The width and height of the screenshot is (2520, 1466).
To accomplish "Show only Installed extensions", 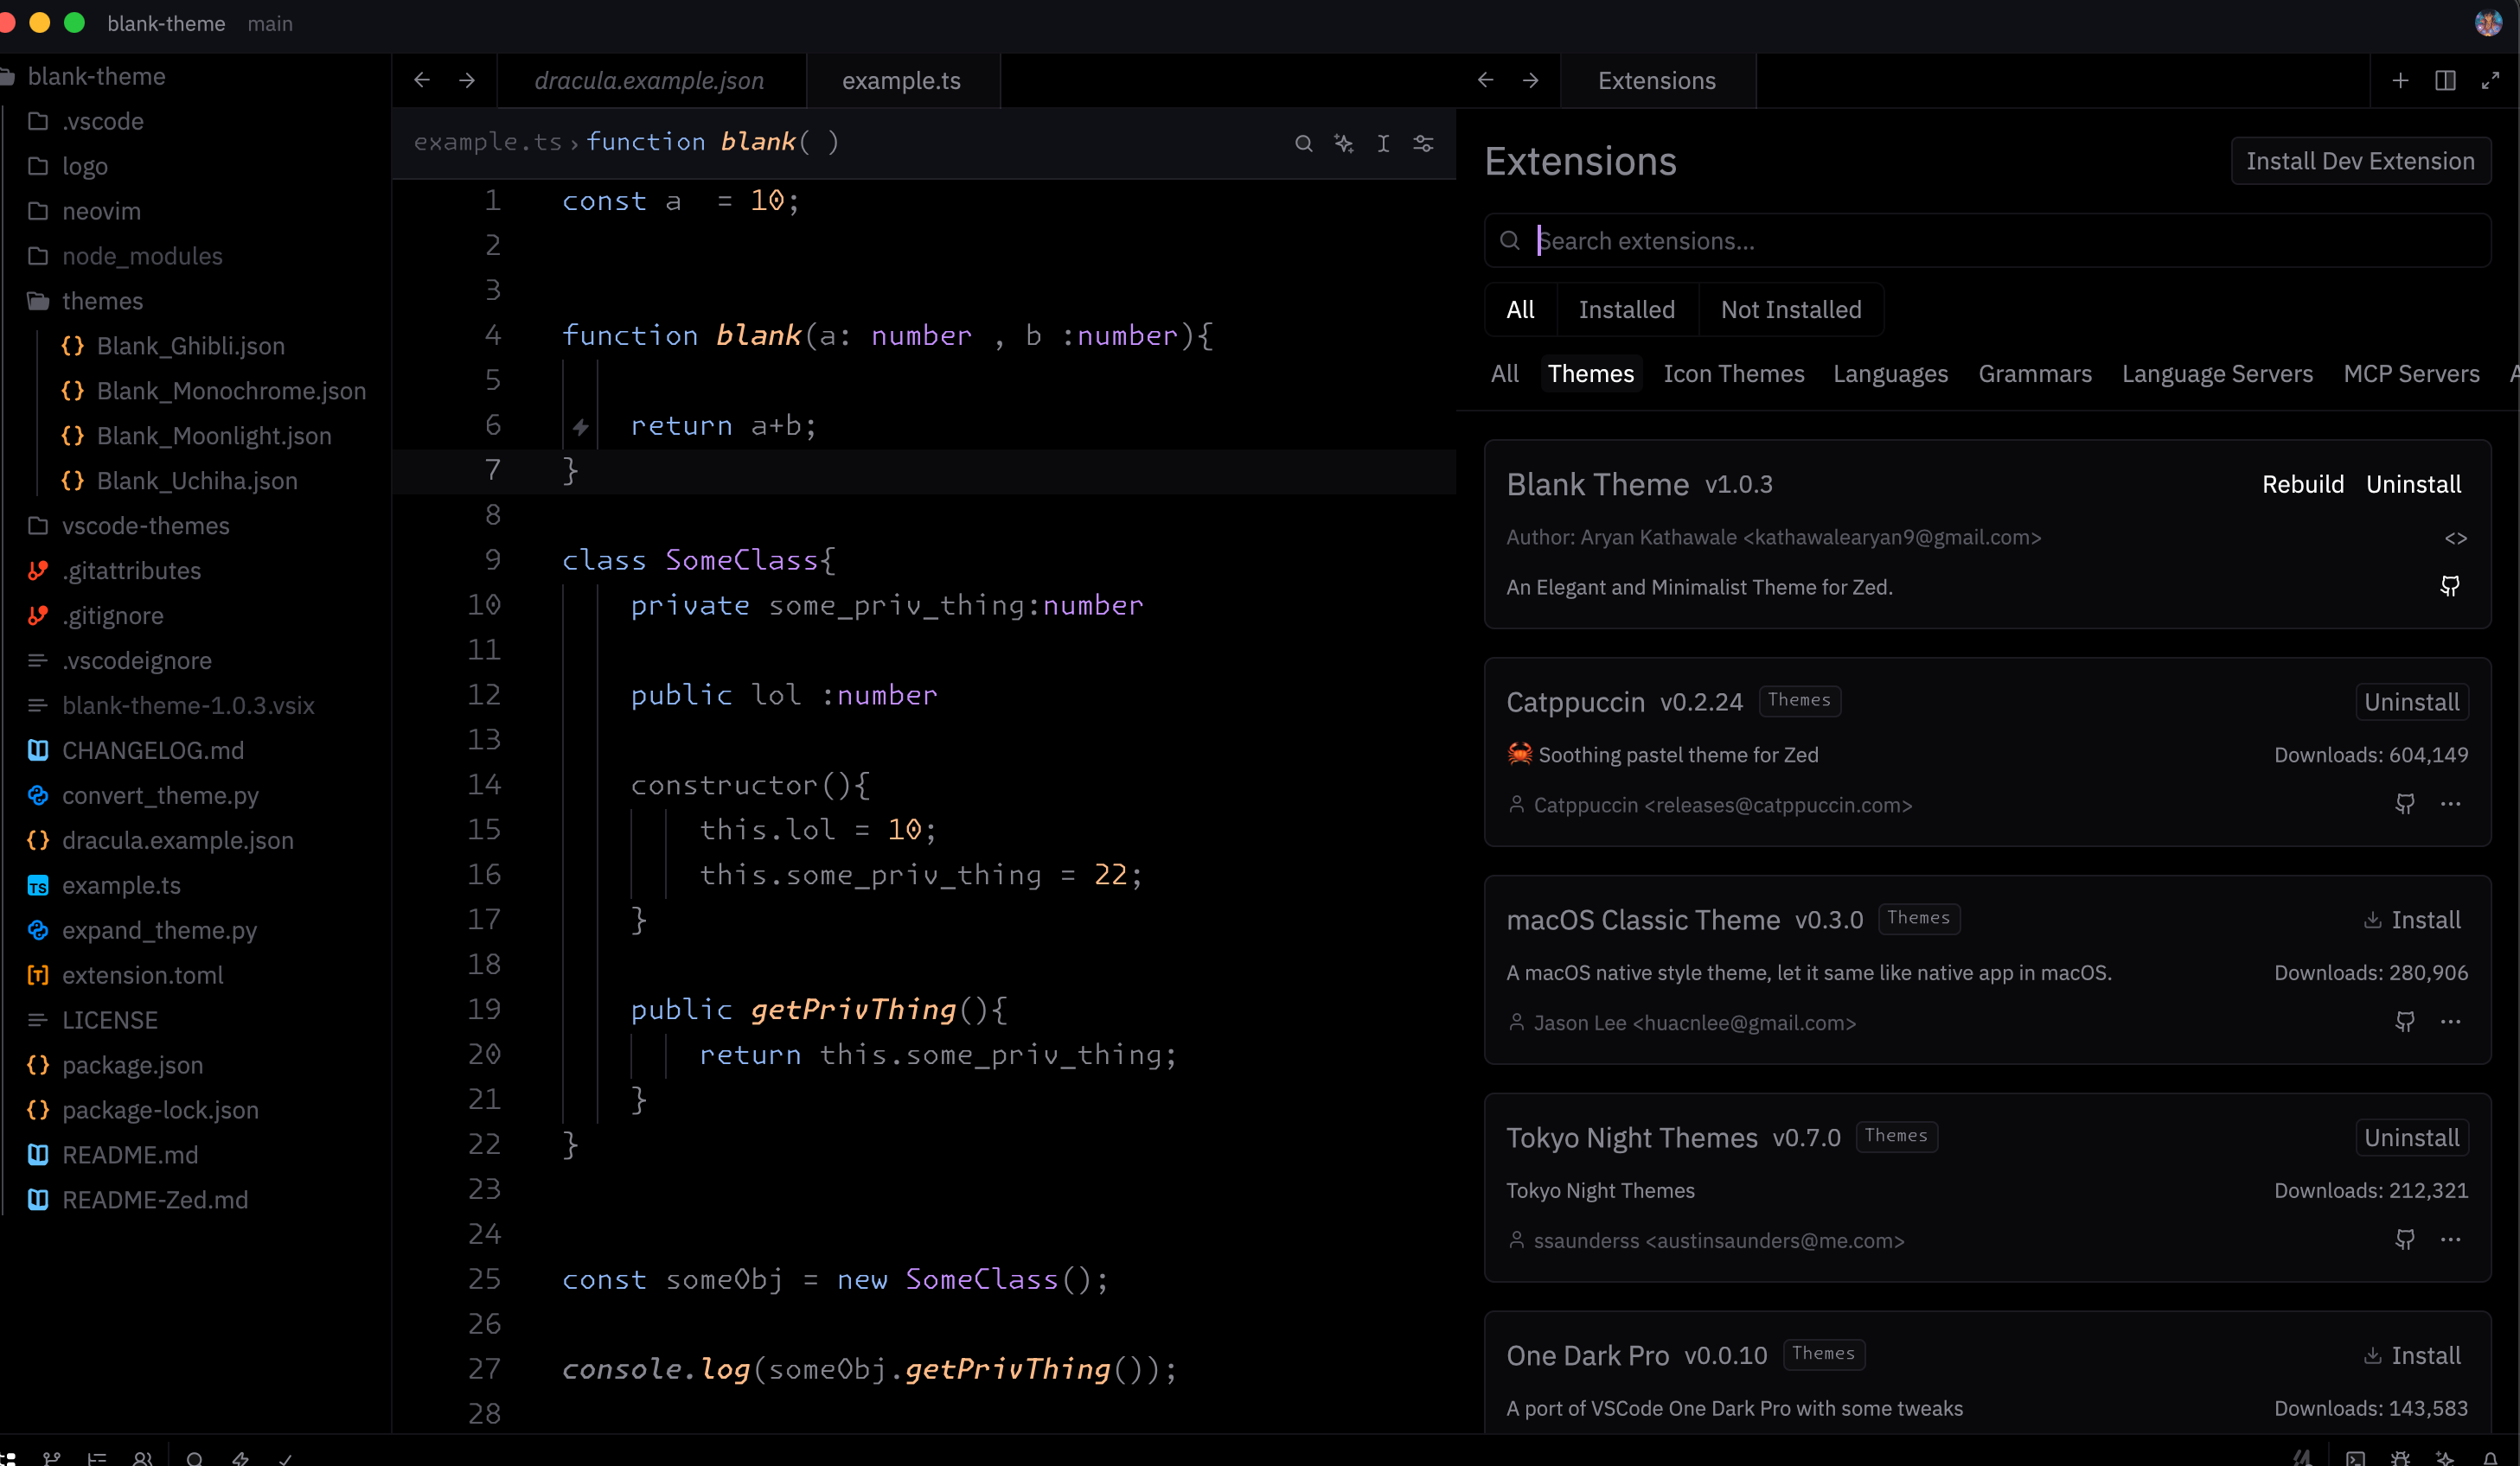I will pyautogui.click(x=1626, y=309).
